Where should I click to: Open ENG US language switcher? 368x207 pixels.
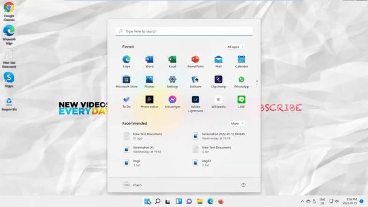coord(322,201)
